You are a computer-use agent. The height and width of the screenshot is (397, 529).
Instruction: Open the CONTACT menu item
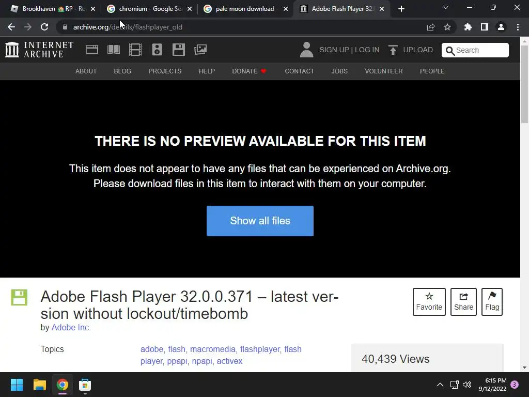pyautogui.click(x=300, y=71)
